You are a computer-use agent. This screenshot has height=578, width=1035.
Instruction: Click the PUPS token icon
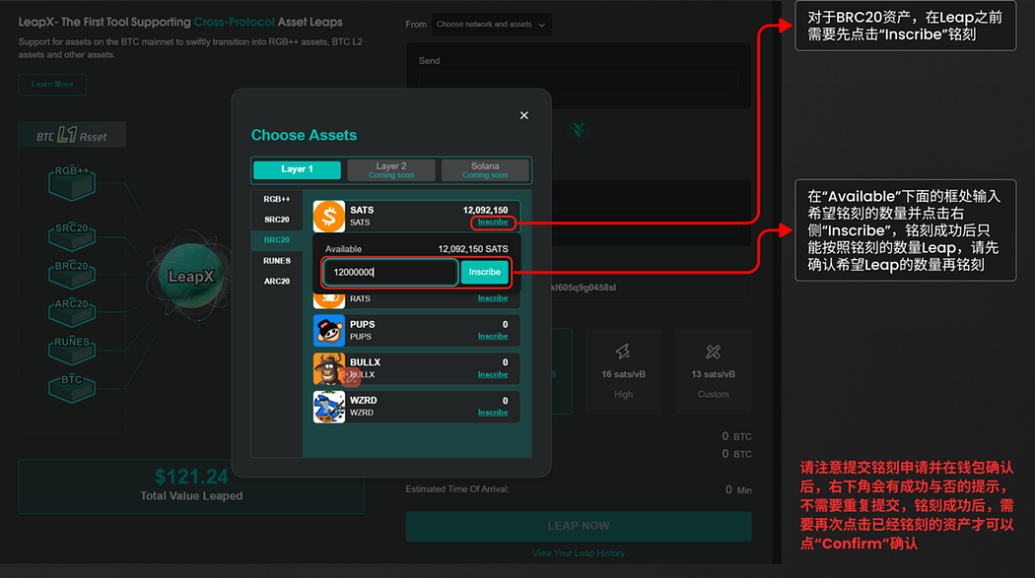tap(328, 330)
